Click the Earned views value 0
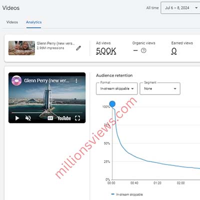Image resolution: width=200 pixels, height=200 pixels. 174,51
